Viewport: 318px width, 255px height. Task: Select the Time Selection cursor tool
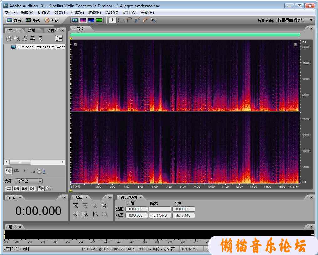pos(112,20)
